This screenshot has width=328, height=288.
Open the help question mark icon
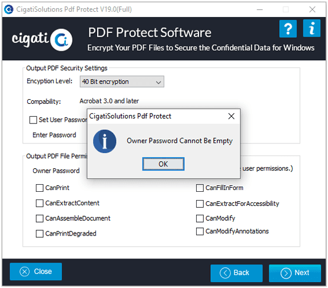click(x=288, y=29)
